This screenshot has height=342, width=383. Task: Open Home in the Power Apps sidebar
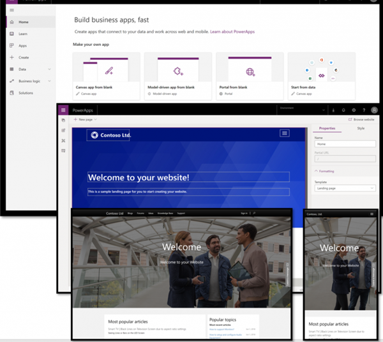tap(31, 22)
